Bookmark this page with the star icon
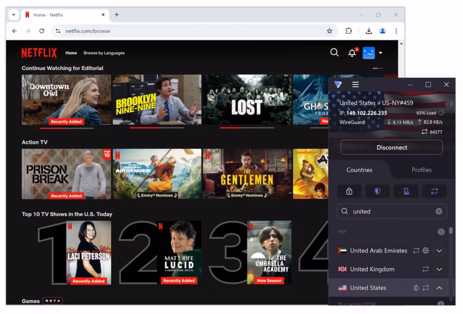The width and height of the screenshot is (463, 314). coord(330,31)
